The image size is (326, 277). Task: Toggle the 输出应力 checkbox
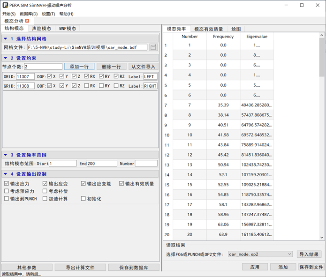7,184
